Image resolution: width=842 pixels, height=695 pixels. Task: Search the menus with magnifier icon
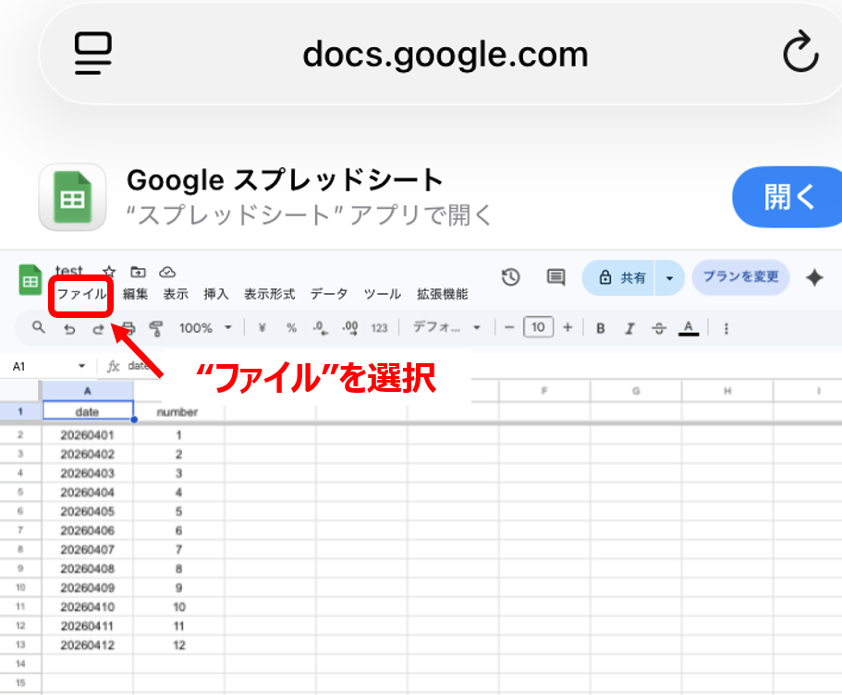click(x=39, y=327)
